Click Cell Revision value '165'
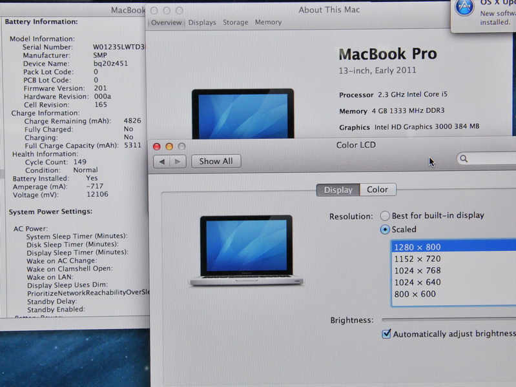Viewport: 516px width, 387px height. coord(101,104)
